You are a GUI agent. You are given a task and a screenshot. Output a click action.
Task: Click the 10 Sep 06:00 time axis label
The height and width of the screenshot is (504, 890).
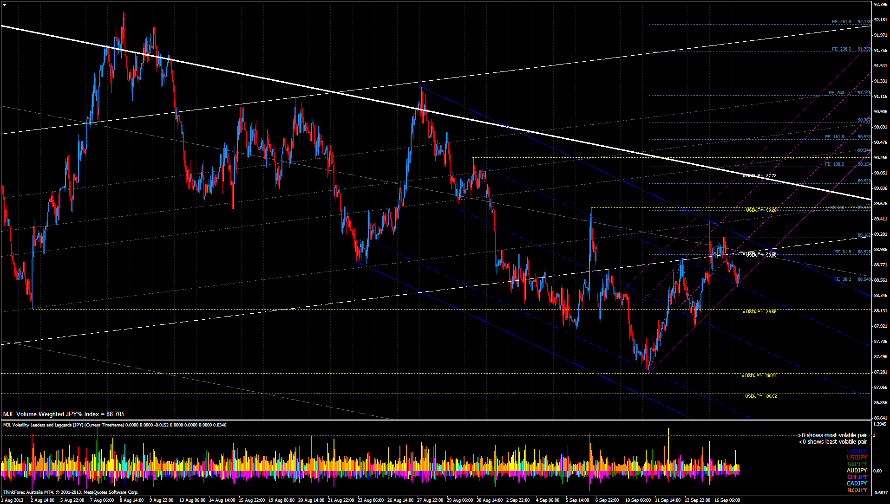[638, 500]
